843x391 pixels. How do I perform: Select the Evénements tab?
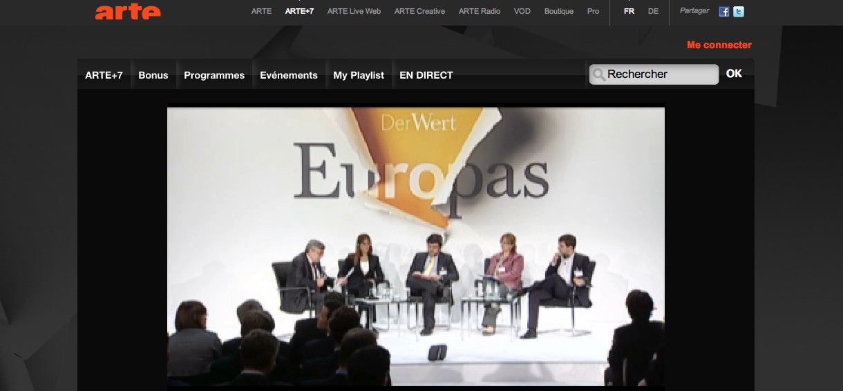[289, 75]
